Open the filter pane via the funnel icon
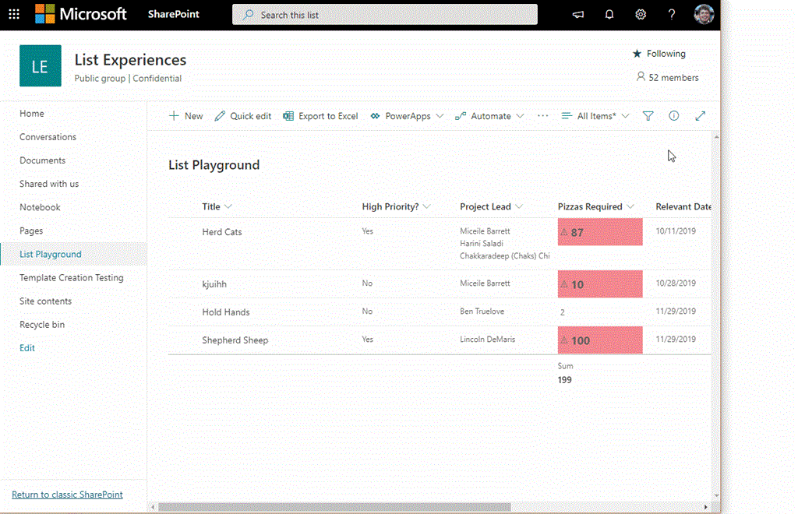The height and width of the screenshot is (514, 798). pos(648,115)
